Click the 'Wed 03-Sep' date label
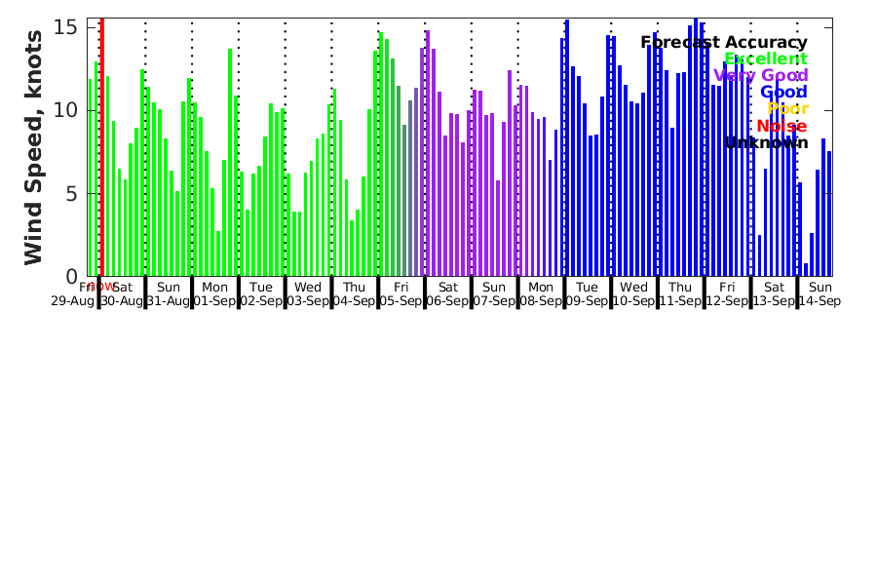Screen dimensions: 877x585 308,293
